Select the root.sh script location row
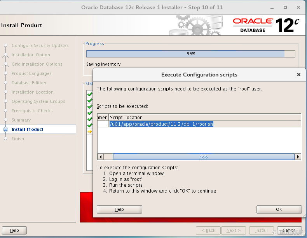Screen dimensions: 307x238 [x=199, y=124]
